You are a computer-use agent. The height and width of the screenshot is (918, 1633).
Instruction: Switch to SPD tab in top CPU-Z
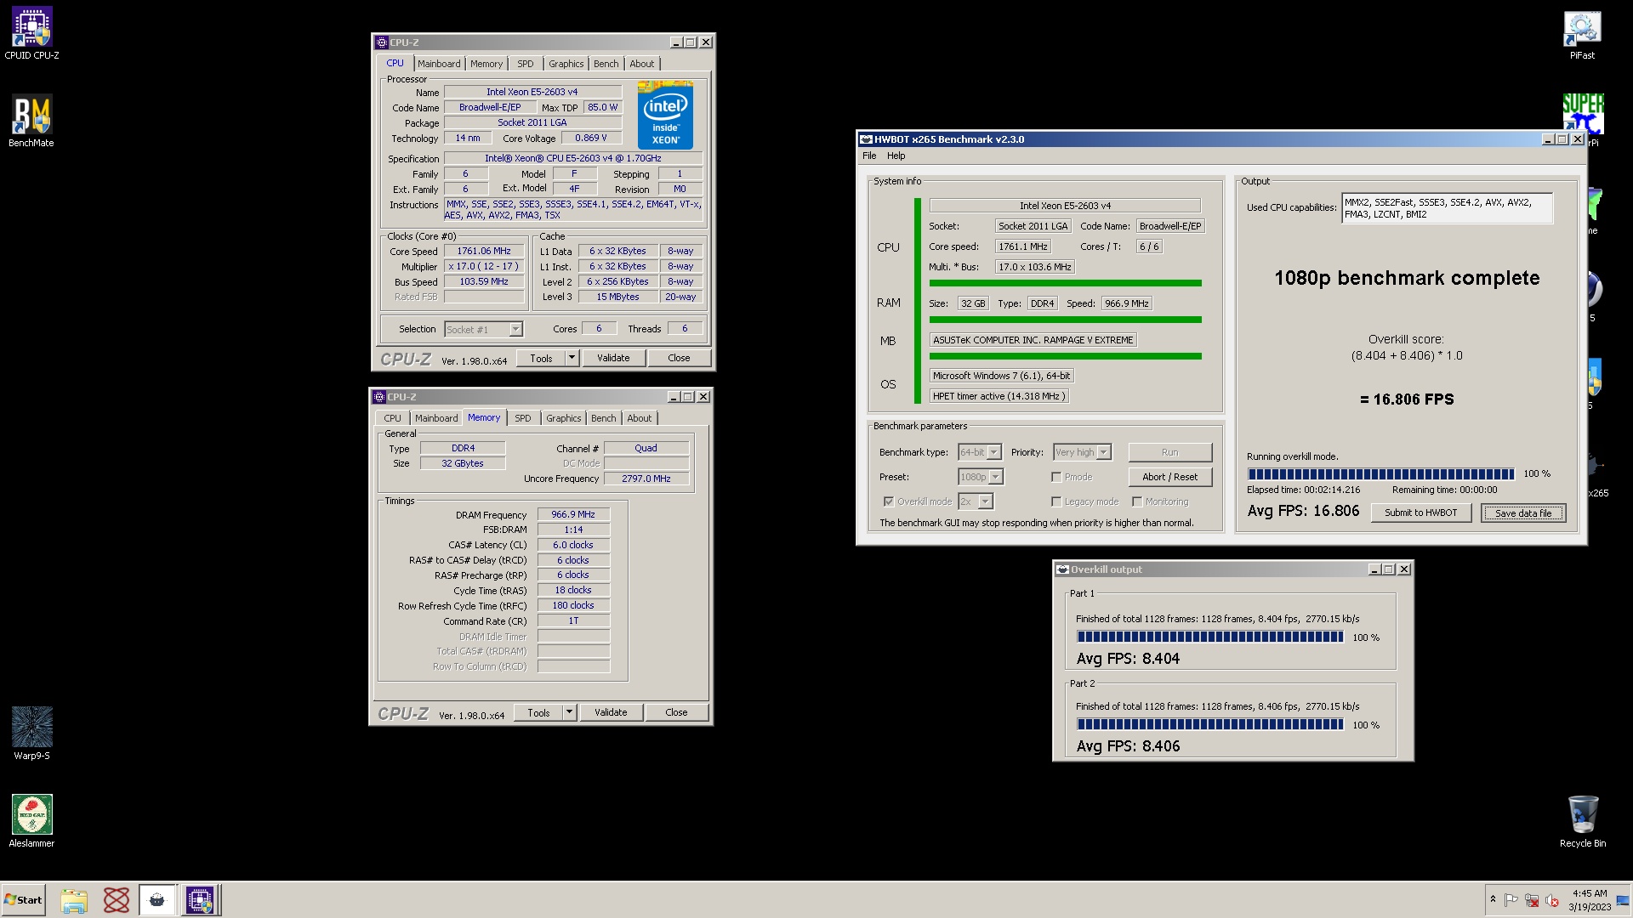click(x=526, y=64)
